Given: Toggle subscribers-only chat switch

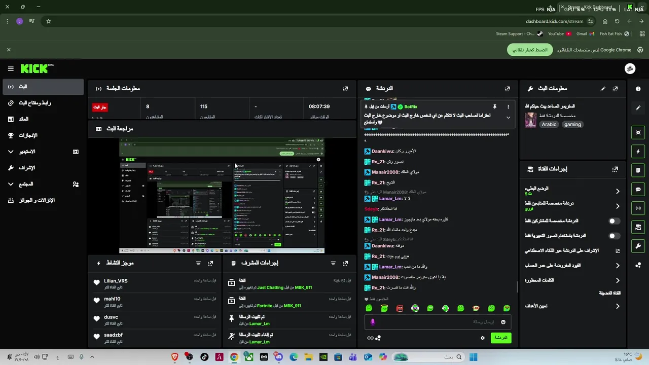Looking at the screenshot, I should click(614, 221).
